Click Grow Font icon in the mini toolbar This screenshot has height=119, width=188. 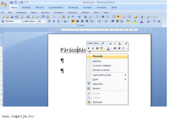click(x=111, y=44)
